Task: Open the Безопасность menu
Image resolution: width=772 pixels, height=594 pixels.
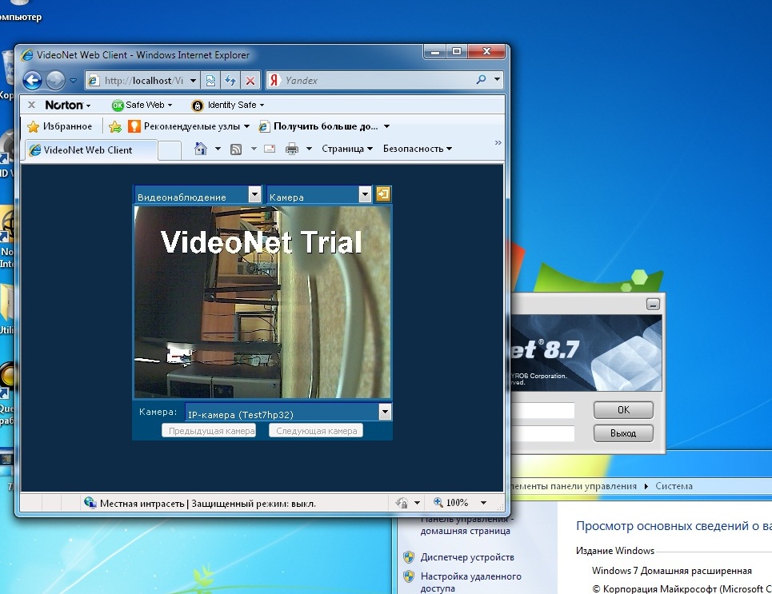Action: point(417,149)
